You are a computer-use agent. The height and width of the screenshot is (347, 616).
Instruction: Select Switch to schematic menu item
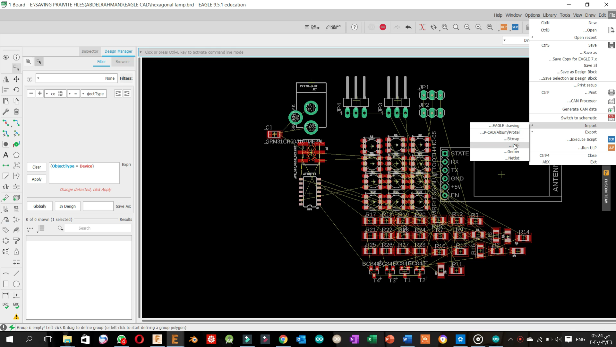573,118
